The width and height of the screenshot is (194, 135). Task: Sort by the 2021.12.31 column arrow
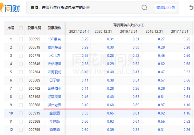pos(88,32)
